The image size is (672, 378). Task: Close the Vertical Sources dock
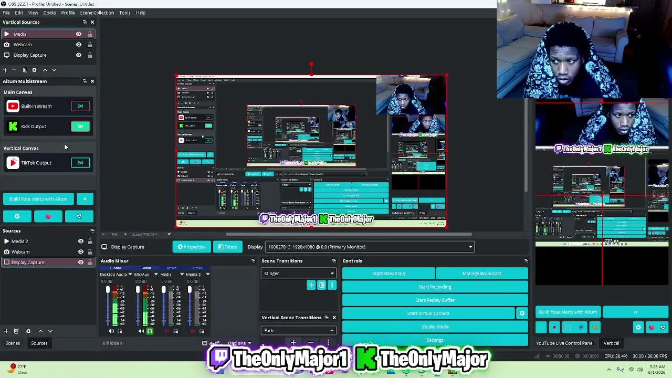click(x=92, y=22)
